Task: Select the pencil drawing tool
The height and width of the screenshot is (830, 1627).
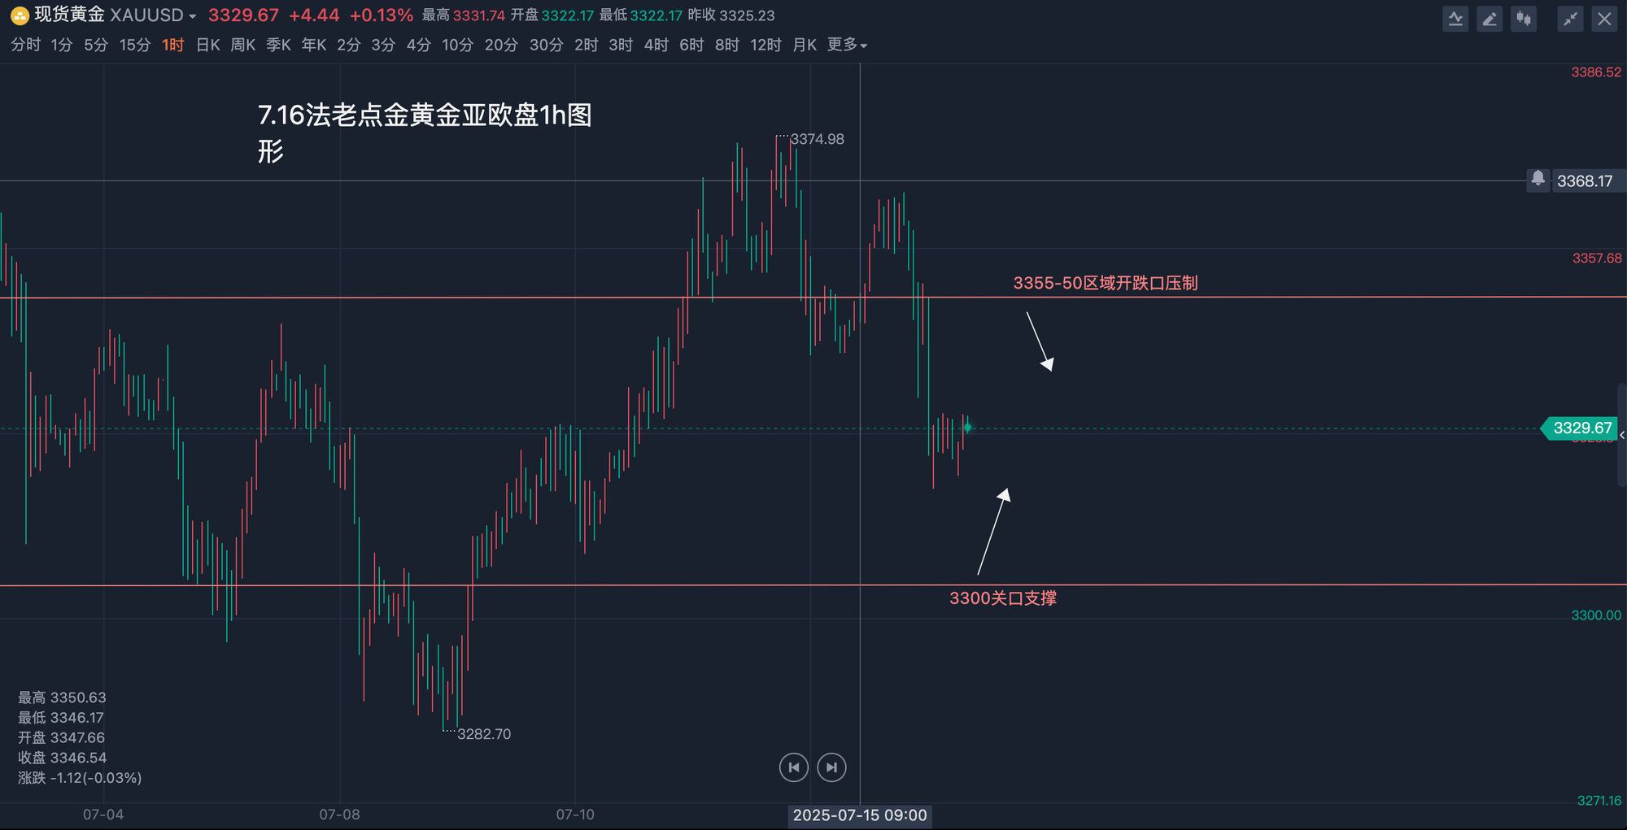Action: coord(1490,19)
